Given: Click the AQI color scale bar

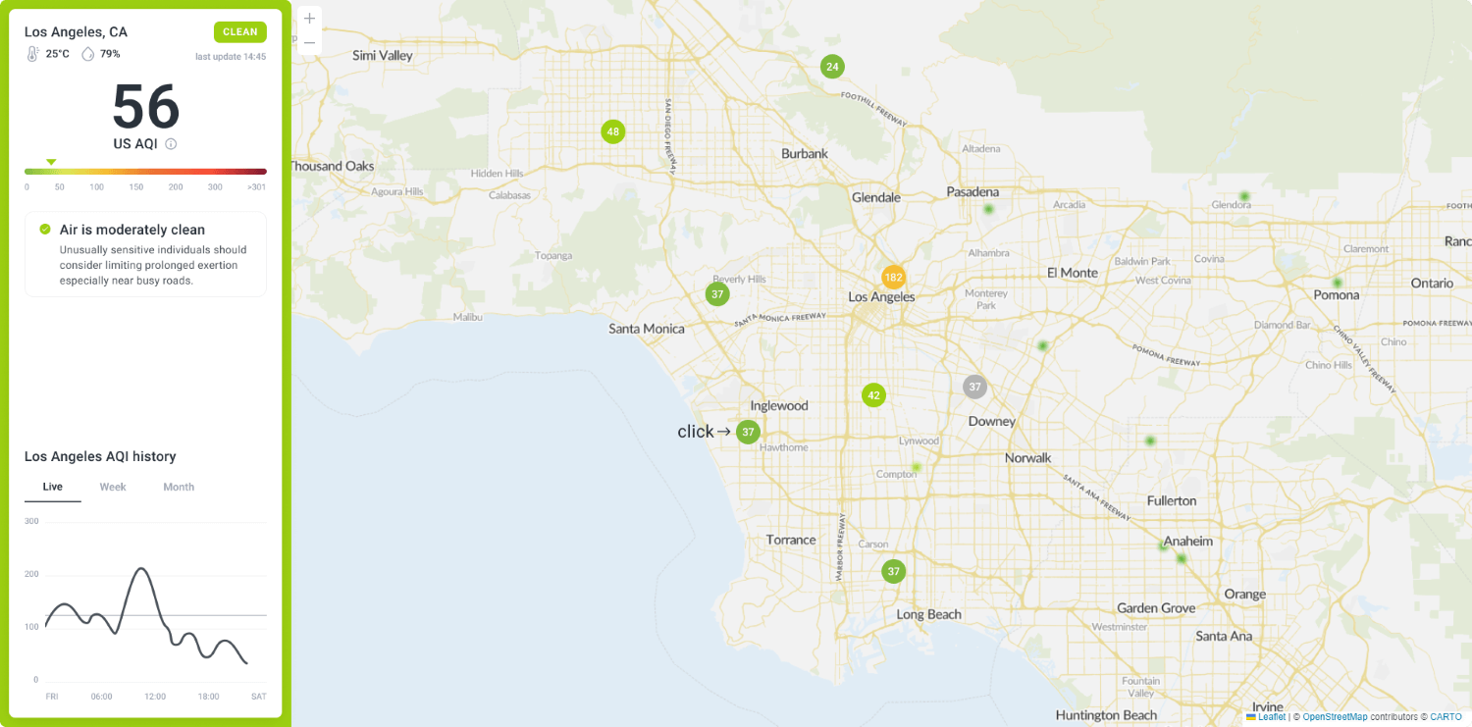Looking at the screenshot, I should coord(145,172).
